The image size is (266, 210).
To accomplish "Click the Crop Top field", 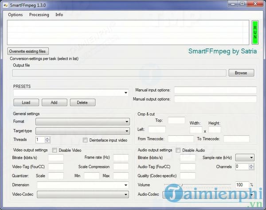I will 176,120.
